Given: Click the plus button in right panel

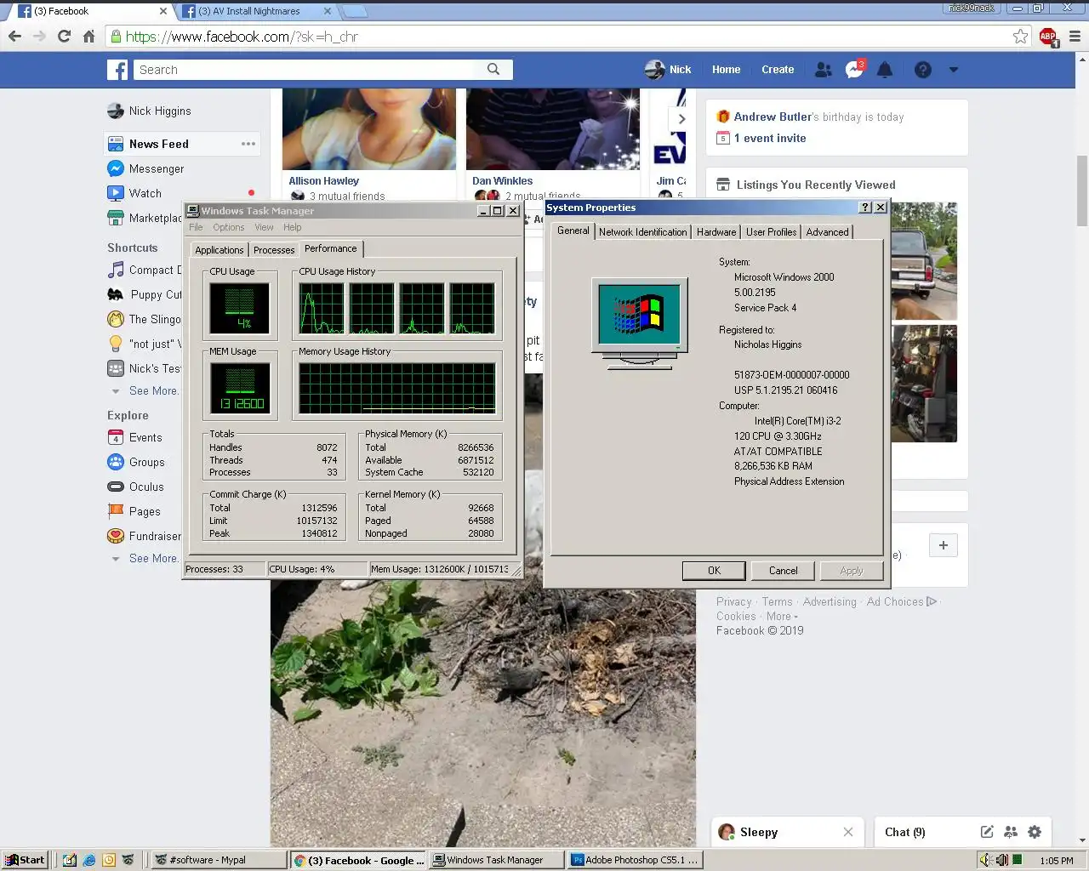Looking at the screenshot, I should pos(943,545).
